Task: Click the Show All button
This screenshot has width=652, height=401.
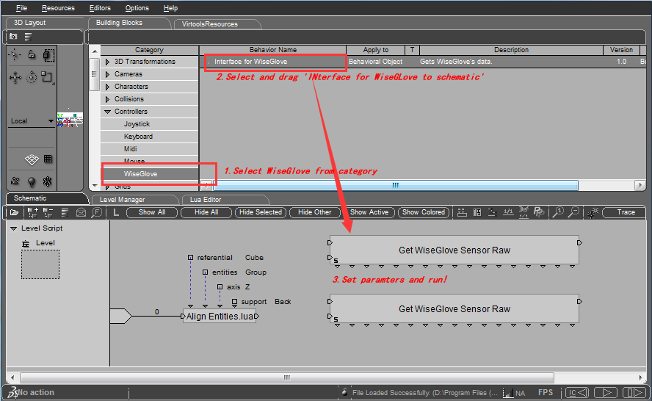Action: [152, 212]
